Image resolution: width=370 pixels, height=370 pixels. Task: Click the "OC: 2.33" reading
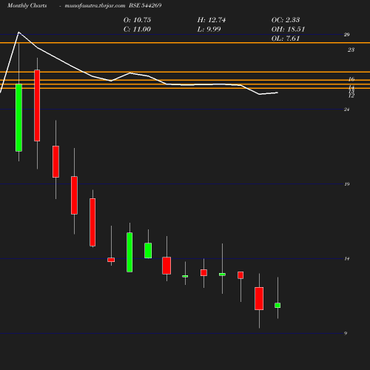click(286, 20)
